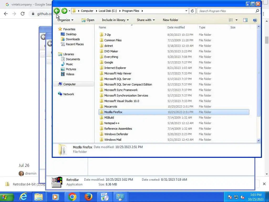Open the address bar history dropdown
The image size is (269, 202).
[186, 11]
